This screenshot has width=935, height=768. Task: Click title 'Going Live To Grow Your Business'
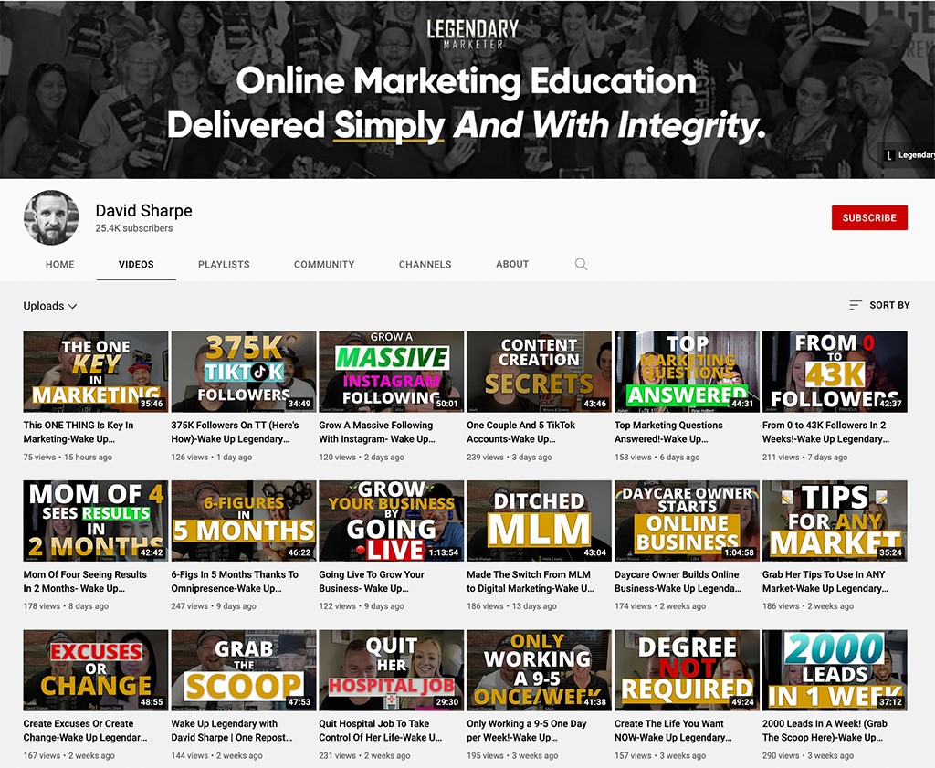372,582
